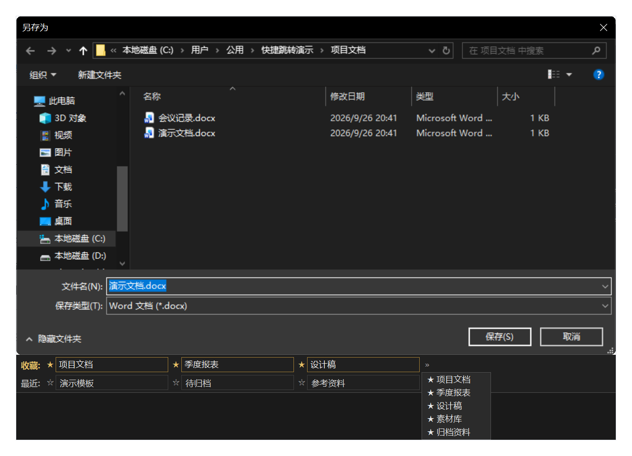Select 音乐 in the sidebar

[56, 204]
